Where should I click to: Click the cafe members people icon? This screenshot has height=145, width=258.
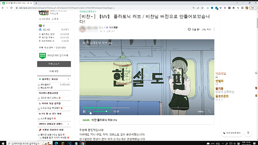(x=40, y=30)
